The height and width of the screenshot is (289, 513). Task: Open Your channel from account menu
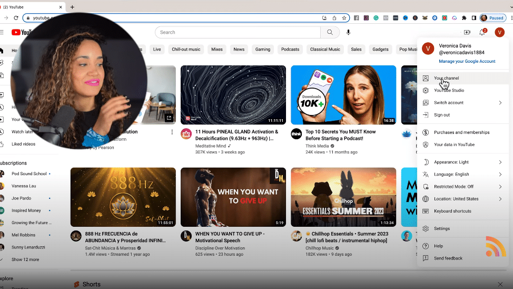pyautogui.click(x=462, y=78)
